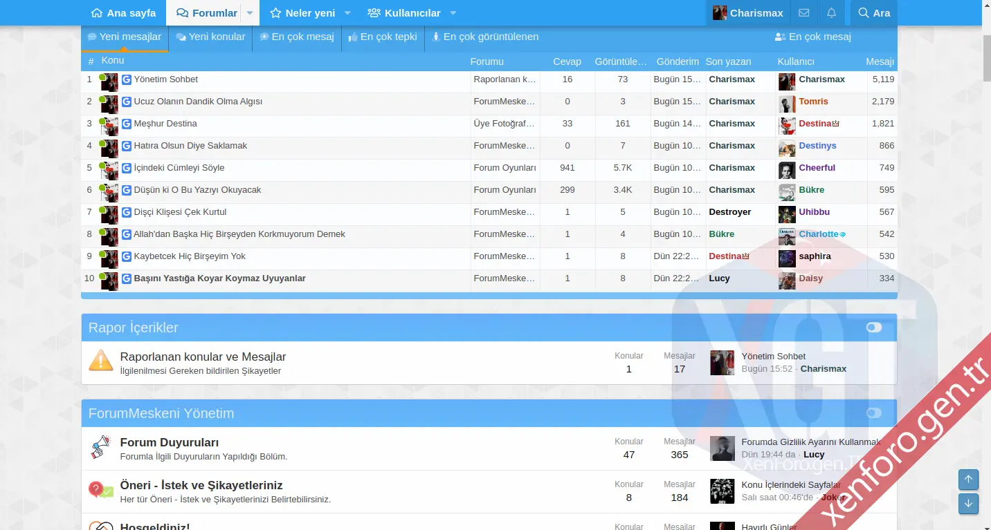
Task: Open the inbox envelope icon
Action: (803, 13)
